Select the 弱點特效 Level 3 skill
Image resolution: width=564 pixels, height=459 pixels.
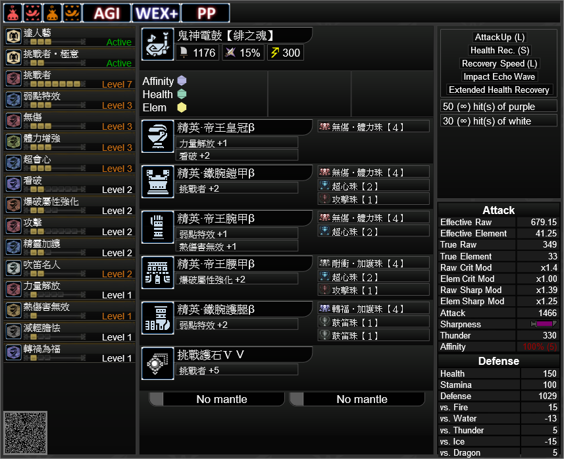(69, 99)
